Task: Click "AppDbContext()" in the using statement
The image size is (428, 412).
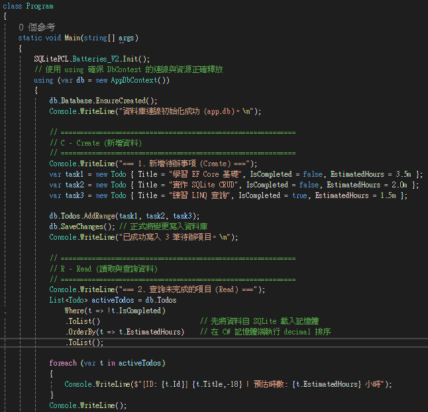Action: click(140, 80)
